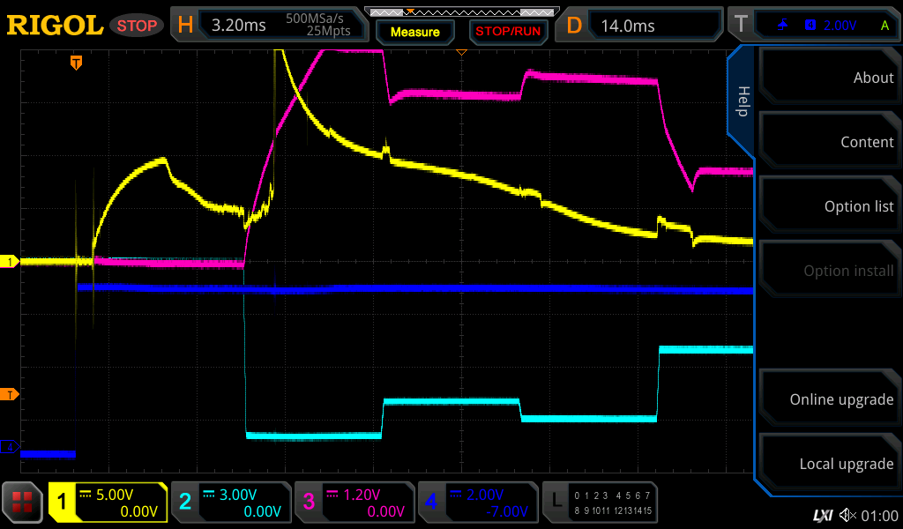Click the waveform memory position bar
The height and width of the screenshot is (529, 903).
pos(459,12)
